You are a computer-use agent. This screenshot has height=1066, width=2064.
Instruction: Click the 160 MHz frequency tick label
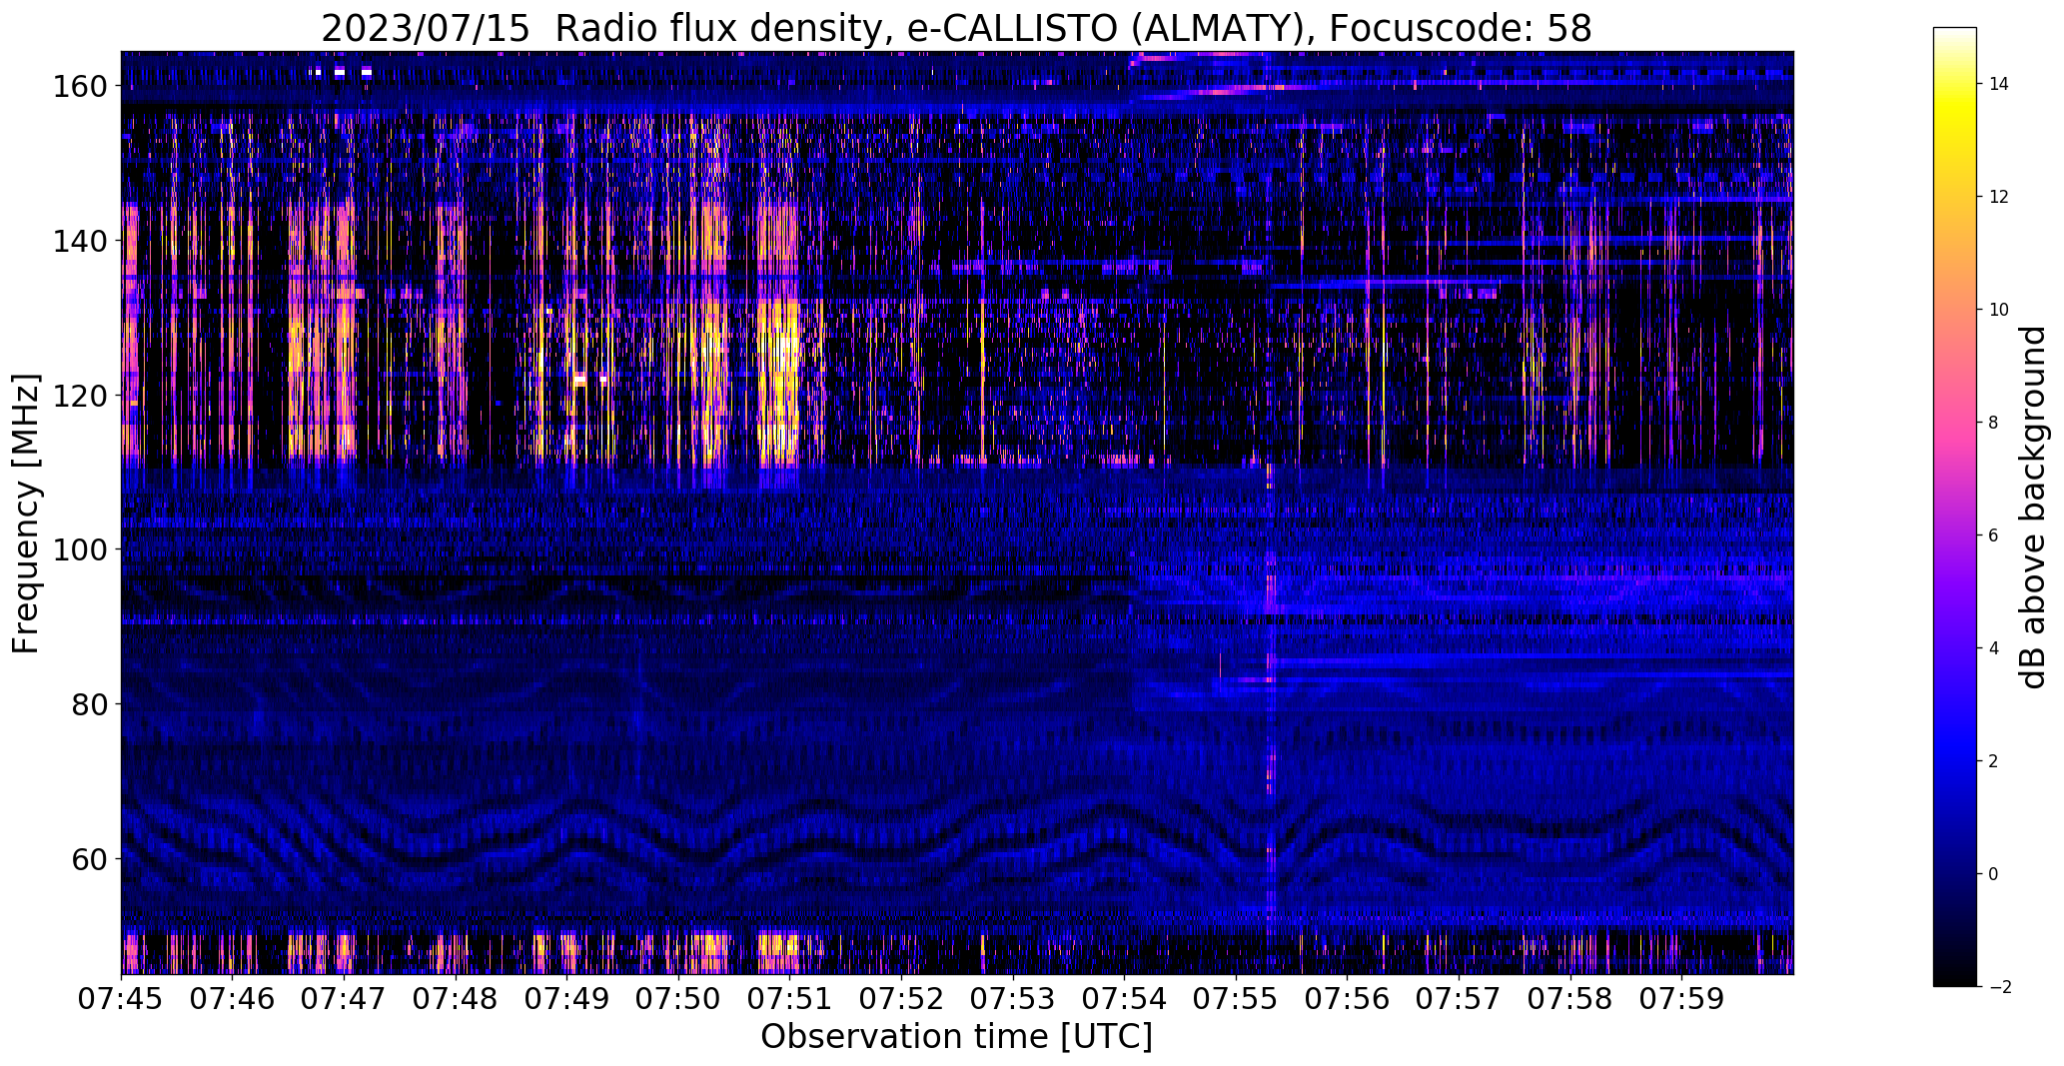pyautogui.click(x=81, y=87)
